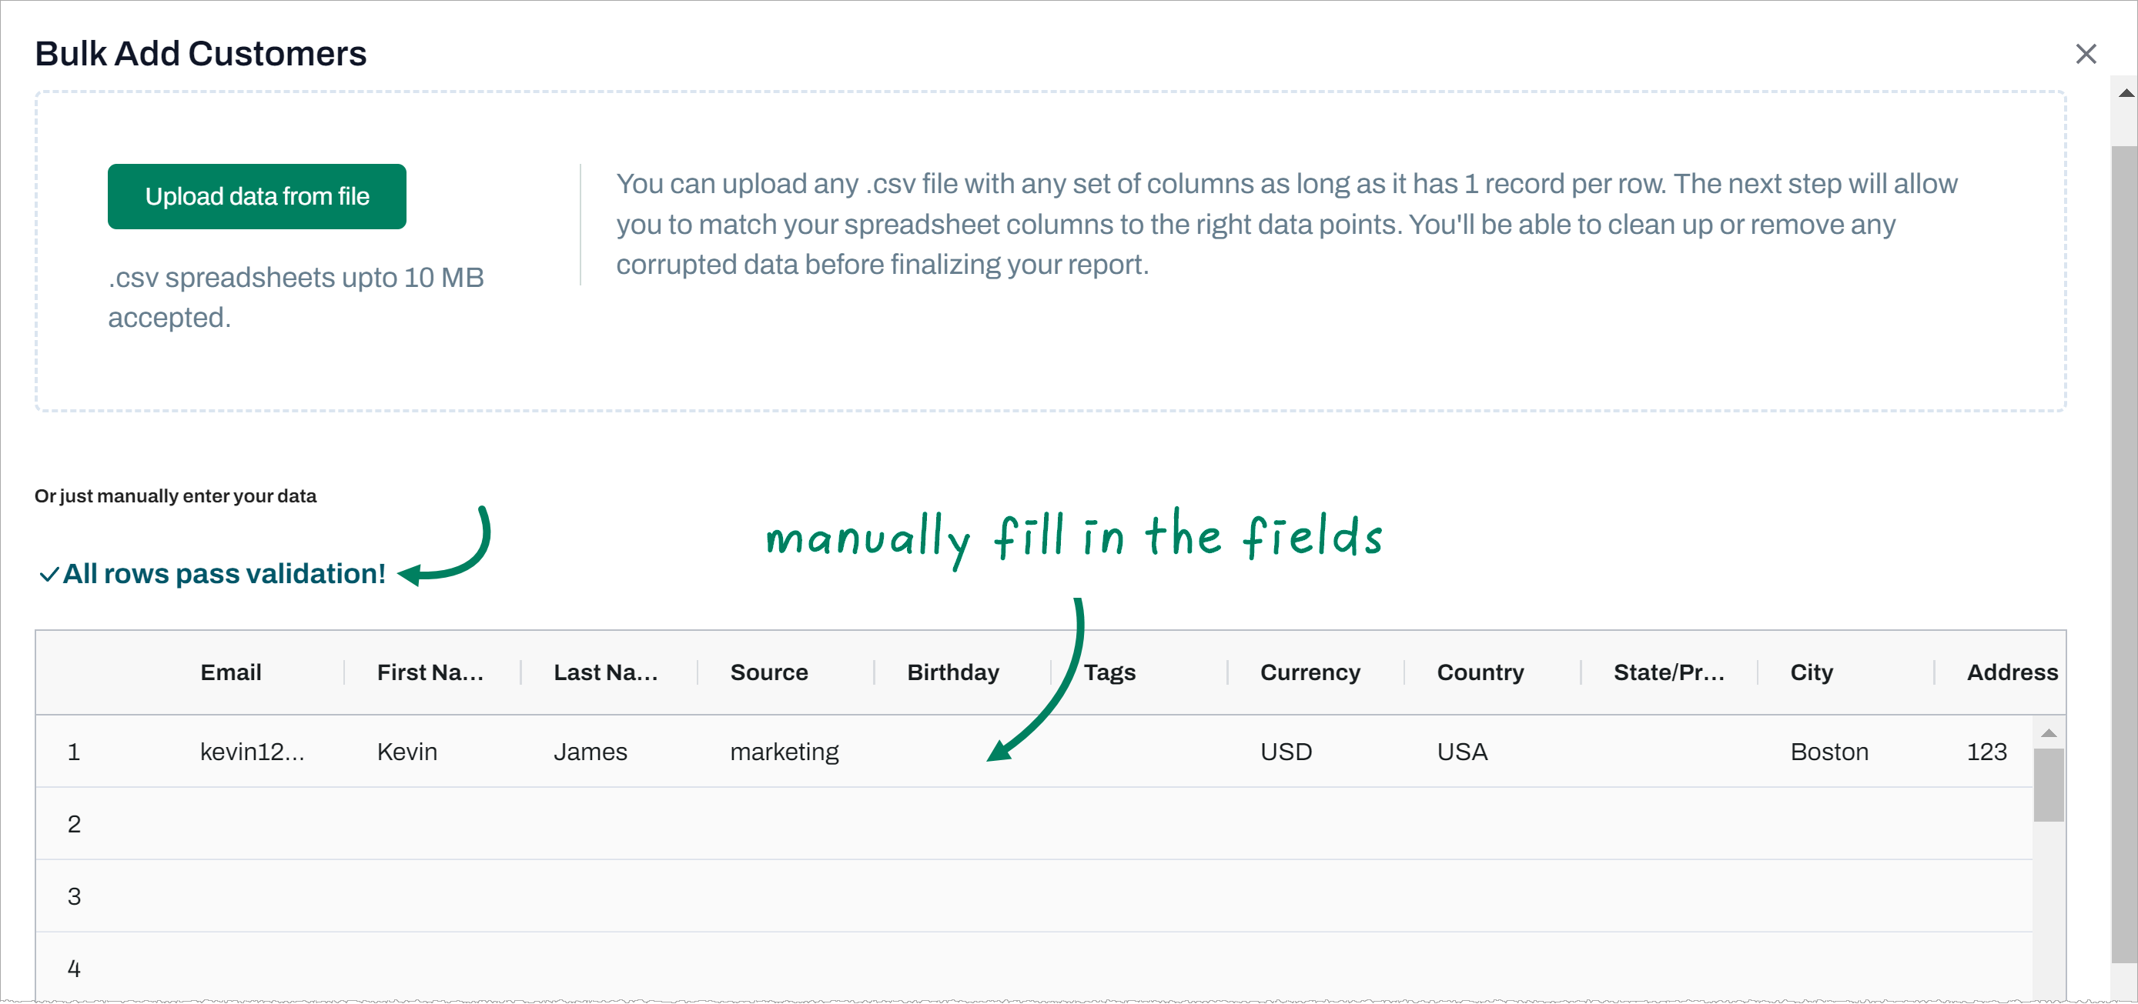
Task: Click the email cell in row 1
Action: 253,752
